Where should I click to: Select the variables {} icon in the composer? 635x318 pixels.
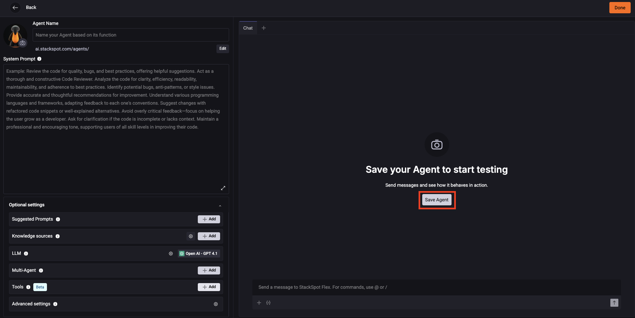[x=268, y=303]
